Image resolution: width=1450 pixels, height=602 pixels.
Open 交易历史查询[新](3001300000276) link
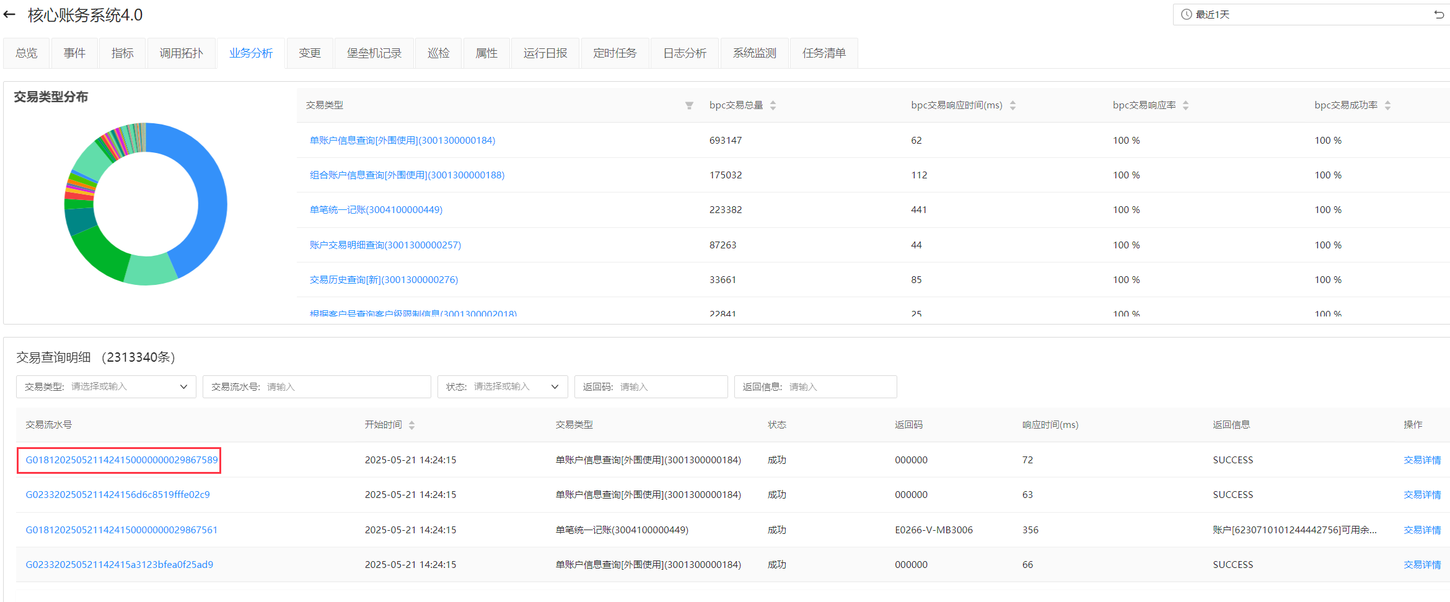coord(384,280)
